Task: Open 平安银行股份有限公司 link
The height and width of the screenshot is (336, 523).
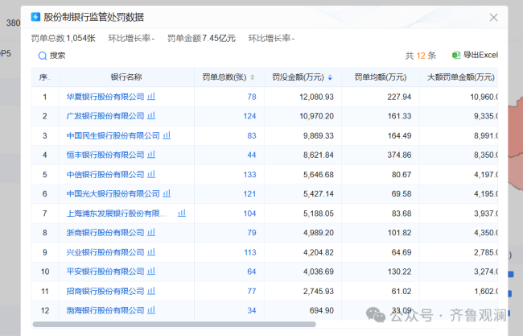Action: pyautogui.click(x=105, y=272)
